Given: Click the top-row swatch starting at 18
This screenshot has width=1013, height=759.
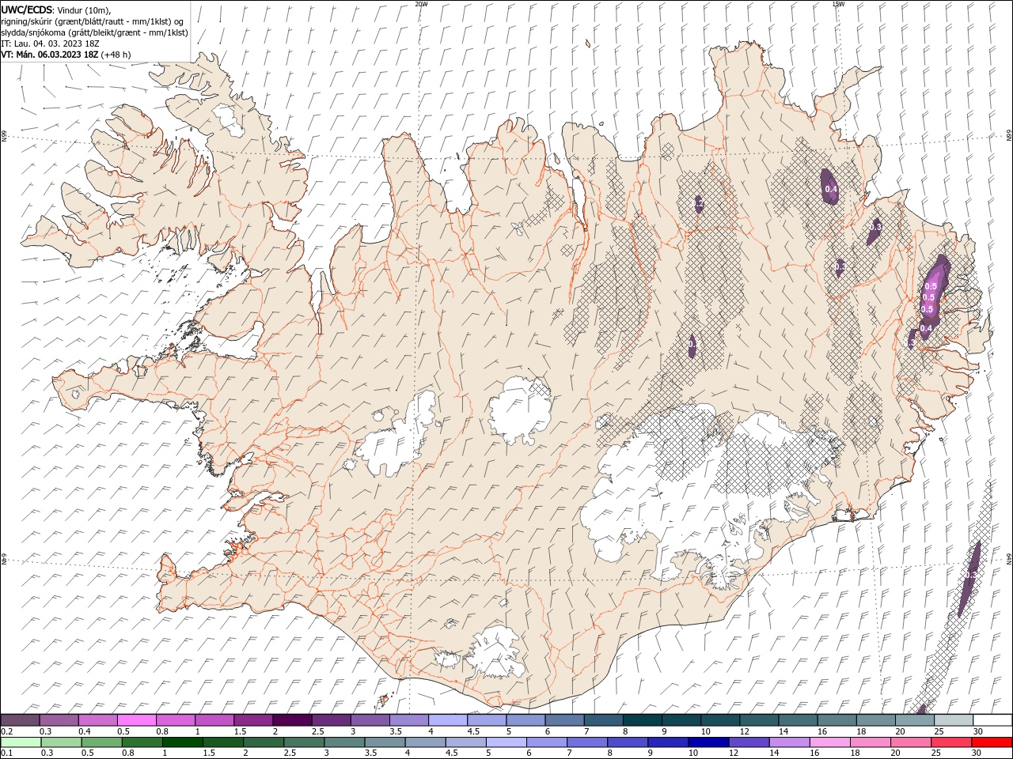Looking at the screenshot, I should pos(875,720).
